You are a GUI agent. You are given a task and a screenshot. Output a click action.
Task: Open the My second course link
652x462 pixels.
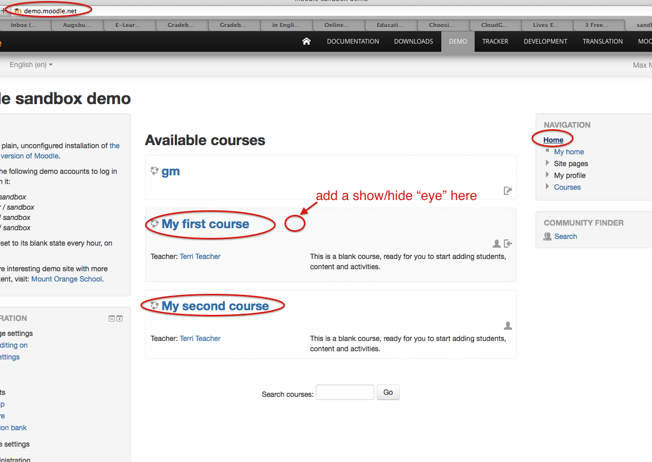(215, 306)
